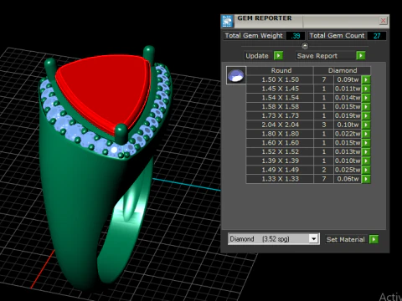This screenshot has width=402, height=301.
Task: Click the 0.013tw weight cell
Action: (348, 152)
